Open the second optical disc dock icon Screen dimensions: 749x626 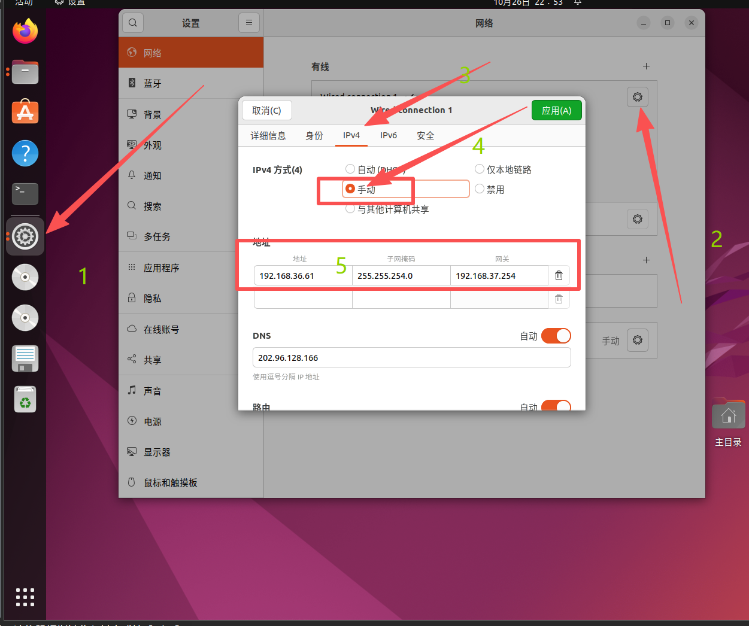[25, 318]
